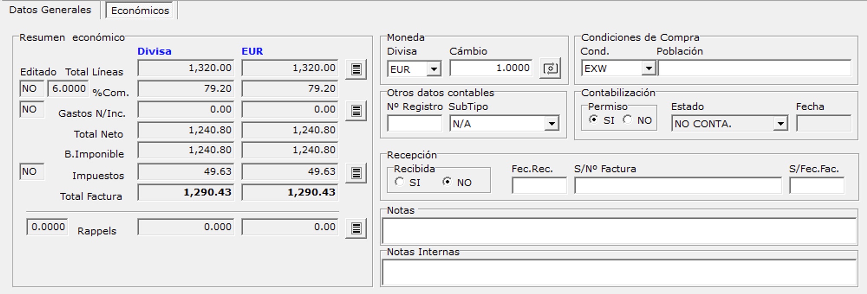Open details icon beside Total Líneas
The width and height of the screenshot is (867, 294).
click(356, 69)
